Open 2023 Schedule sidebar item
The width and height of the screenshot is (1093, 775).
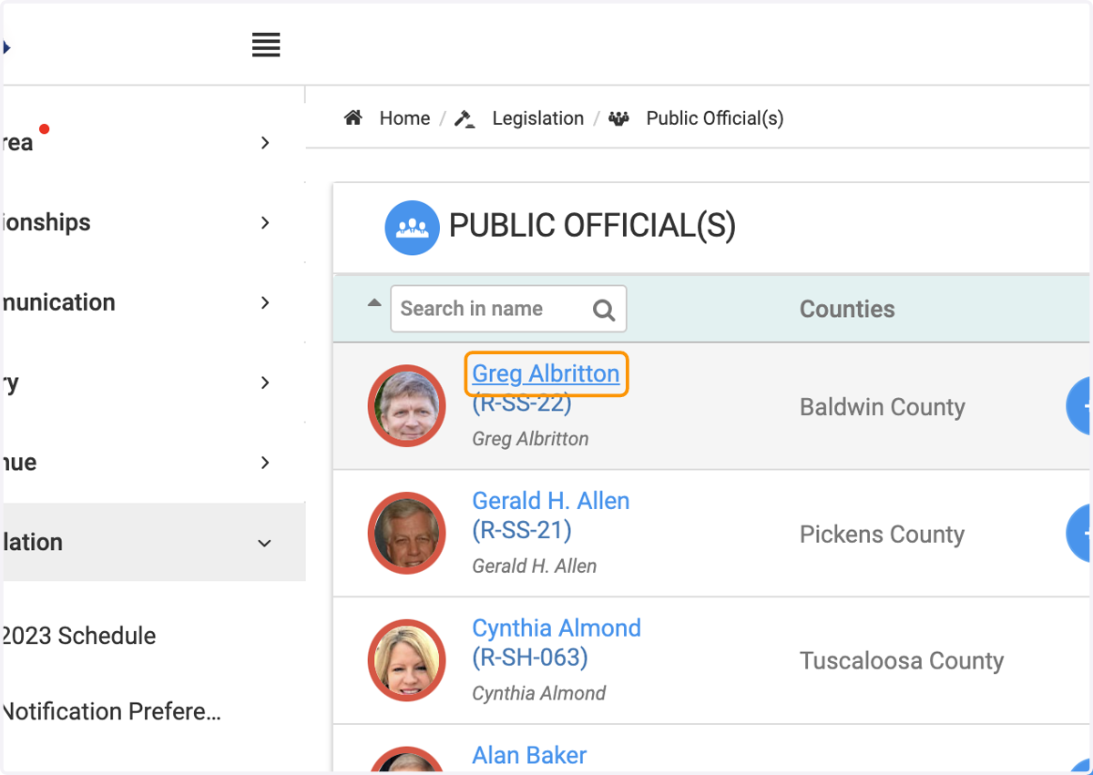79,636
